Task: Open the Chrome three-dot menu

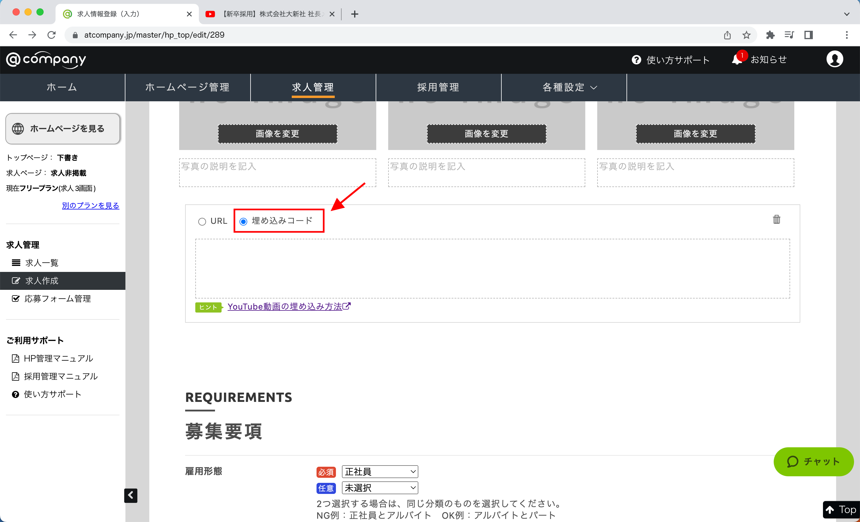Action: tap(846, 35)
